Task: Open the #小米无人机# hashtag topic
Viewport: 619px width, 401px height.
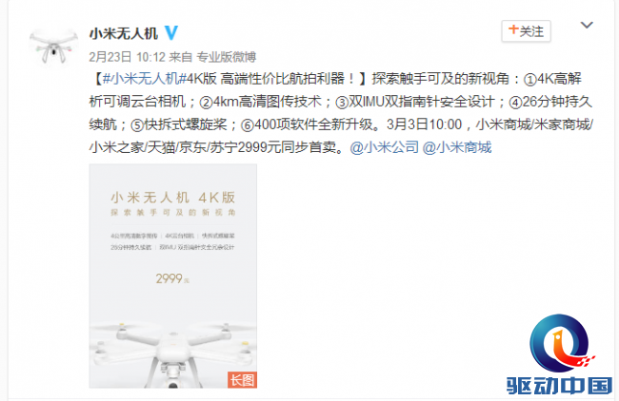Action: click(144, 79)
